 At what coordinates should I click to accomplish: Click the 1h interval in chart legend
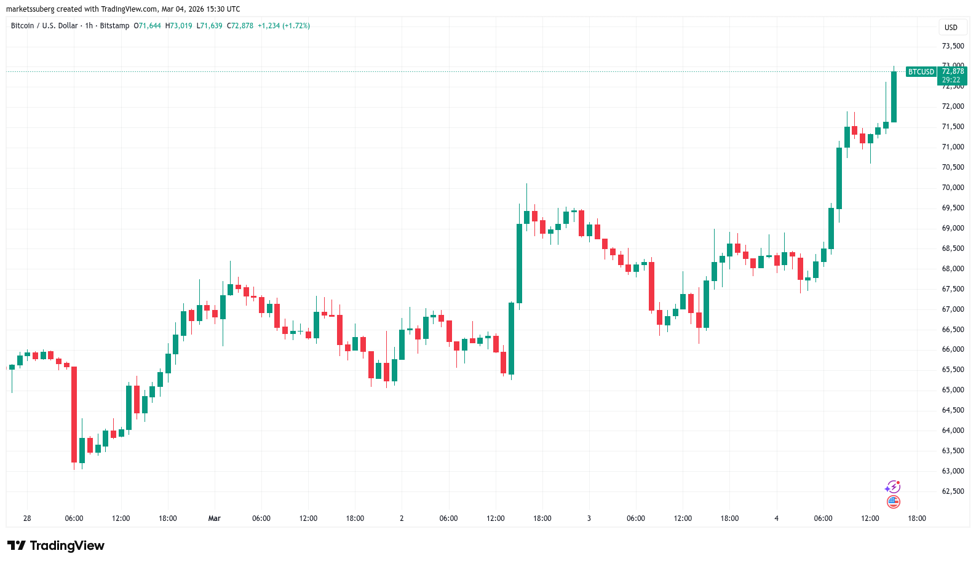tap(89, 26)
